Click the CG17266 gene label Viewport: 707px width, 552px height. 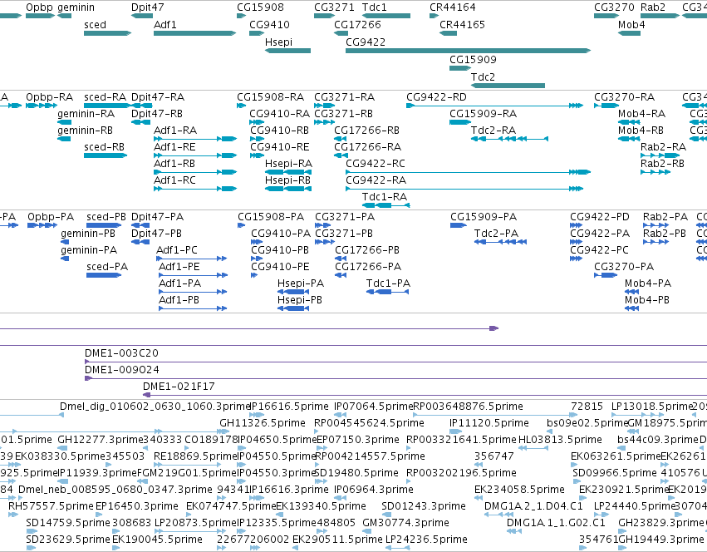point(357,24)
